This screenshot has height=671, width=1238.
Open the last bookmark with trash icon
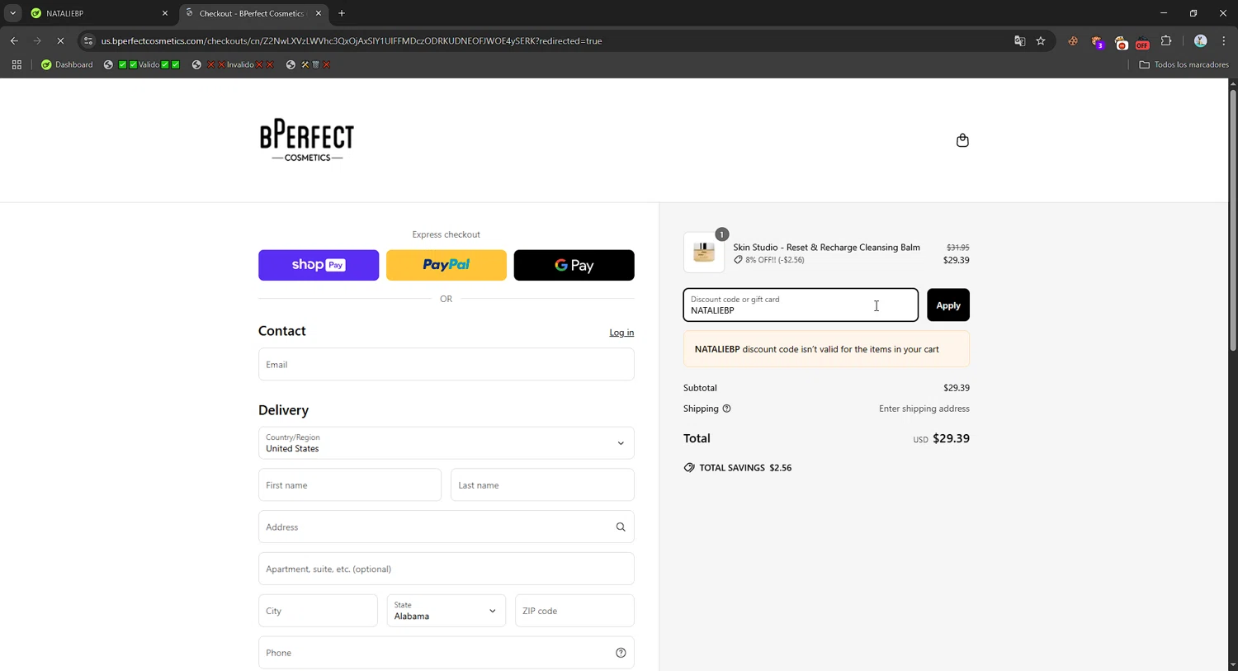click(308, 64)
